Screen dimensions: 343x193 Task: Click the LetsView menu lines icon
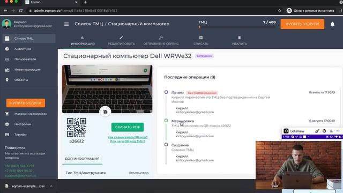point(331,131)
